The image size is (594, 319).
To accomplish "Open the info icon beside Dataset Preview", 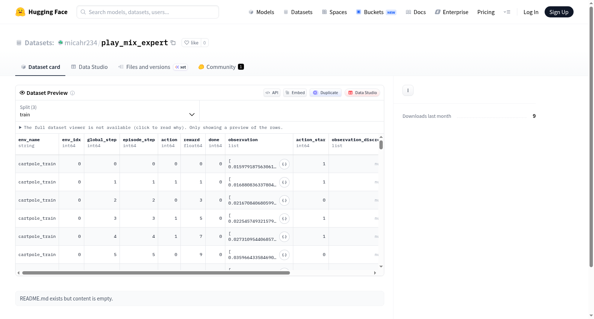I will pos(72,93).
